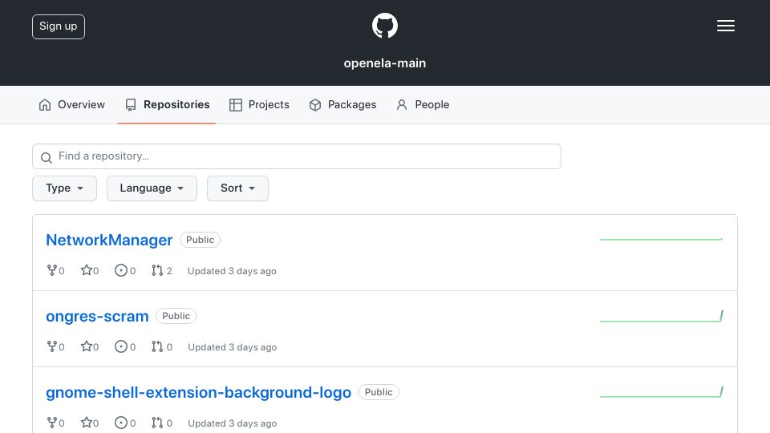Click the Sign up button

coord(59,26)
